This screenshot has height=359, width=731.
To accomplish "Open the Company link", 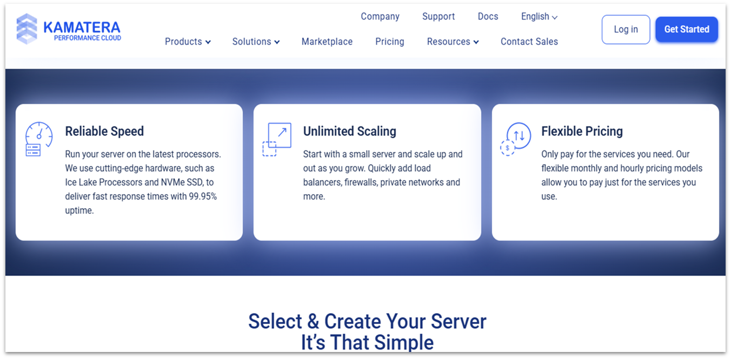I will pos(380,17).
